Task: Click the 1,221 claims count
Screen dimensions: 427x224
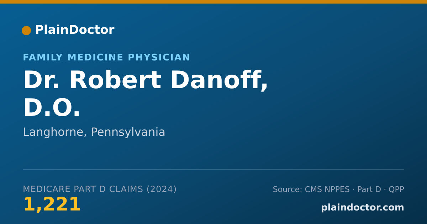Action: pos(52,205)
